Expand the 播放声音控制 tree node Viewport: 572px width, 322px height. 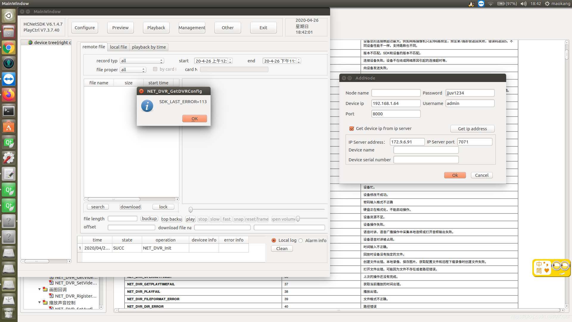pos(39,302)
